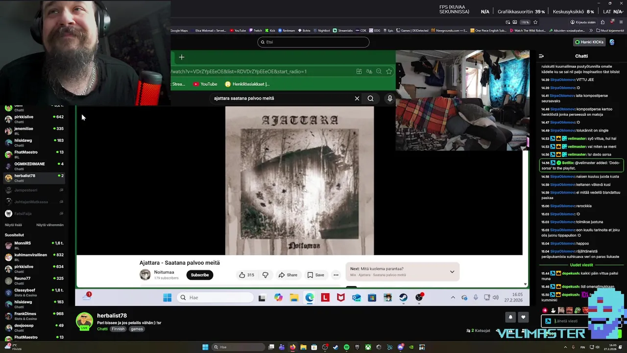Select jenemiliae channel in sidebar

33,131
